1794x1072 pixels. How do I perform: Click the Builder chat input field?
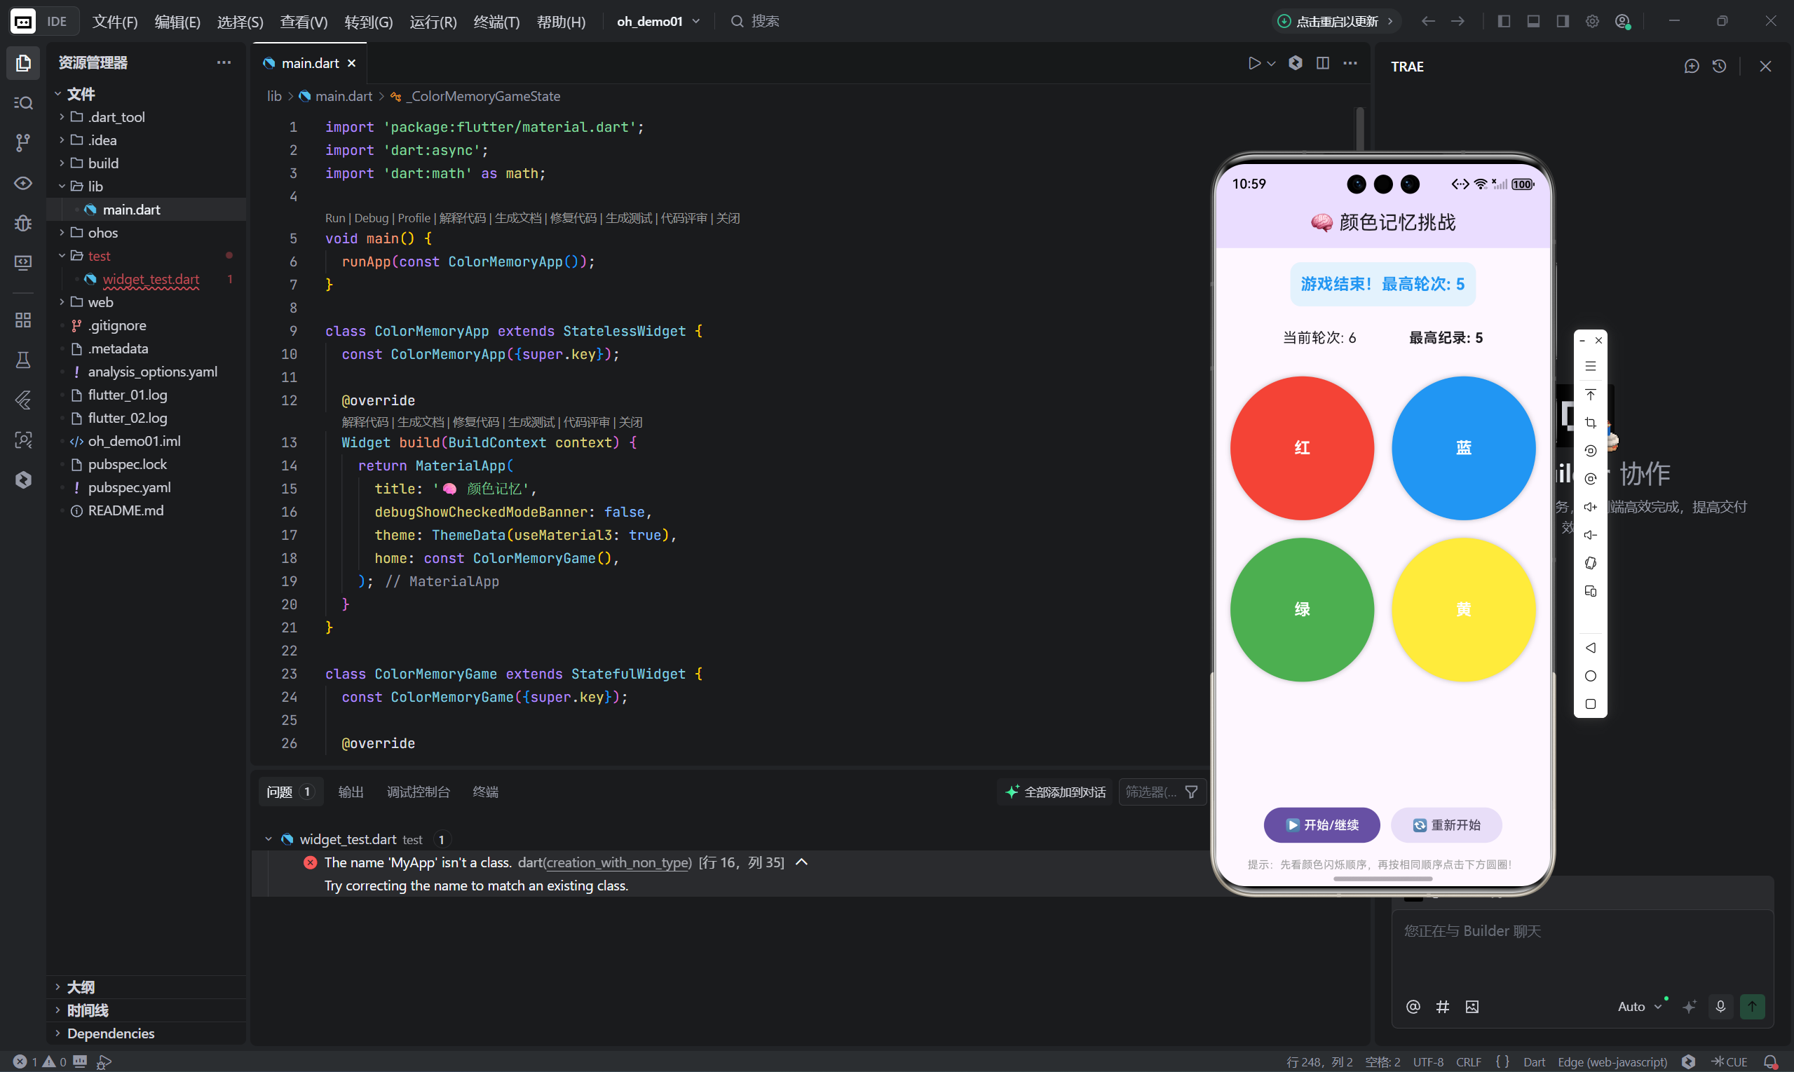1582,947
